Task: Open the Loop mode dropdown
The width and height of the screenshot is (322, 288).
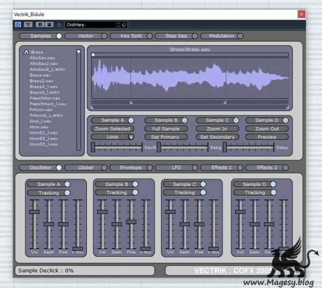Action: click(x=131, y=137)
